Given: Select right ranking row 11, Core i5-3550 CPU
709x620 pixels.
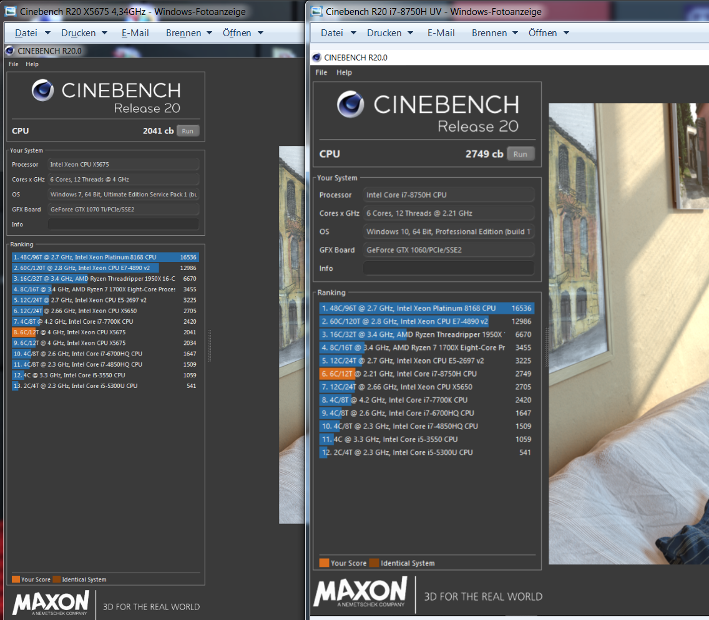Looking at the screenshot, I should click(x=427, y=439).
